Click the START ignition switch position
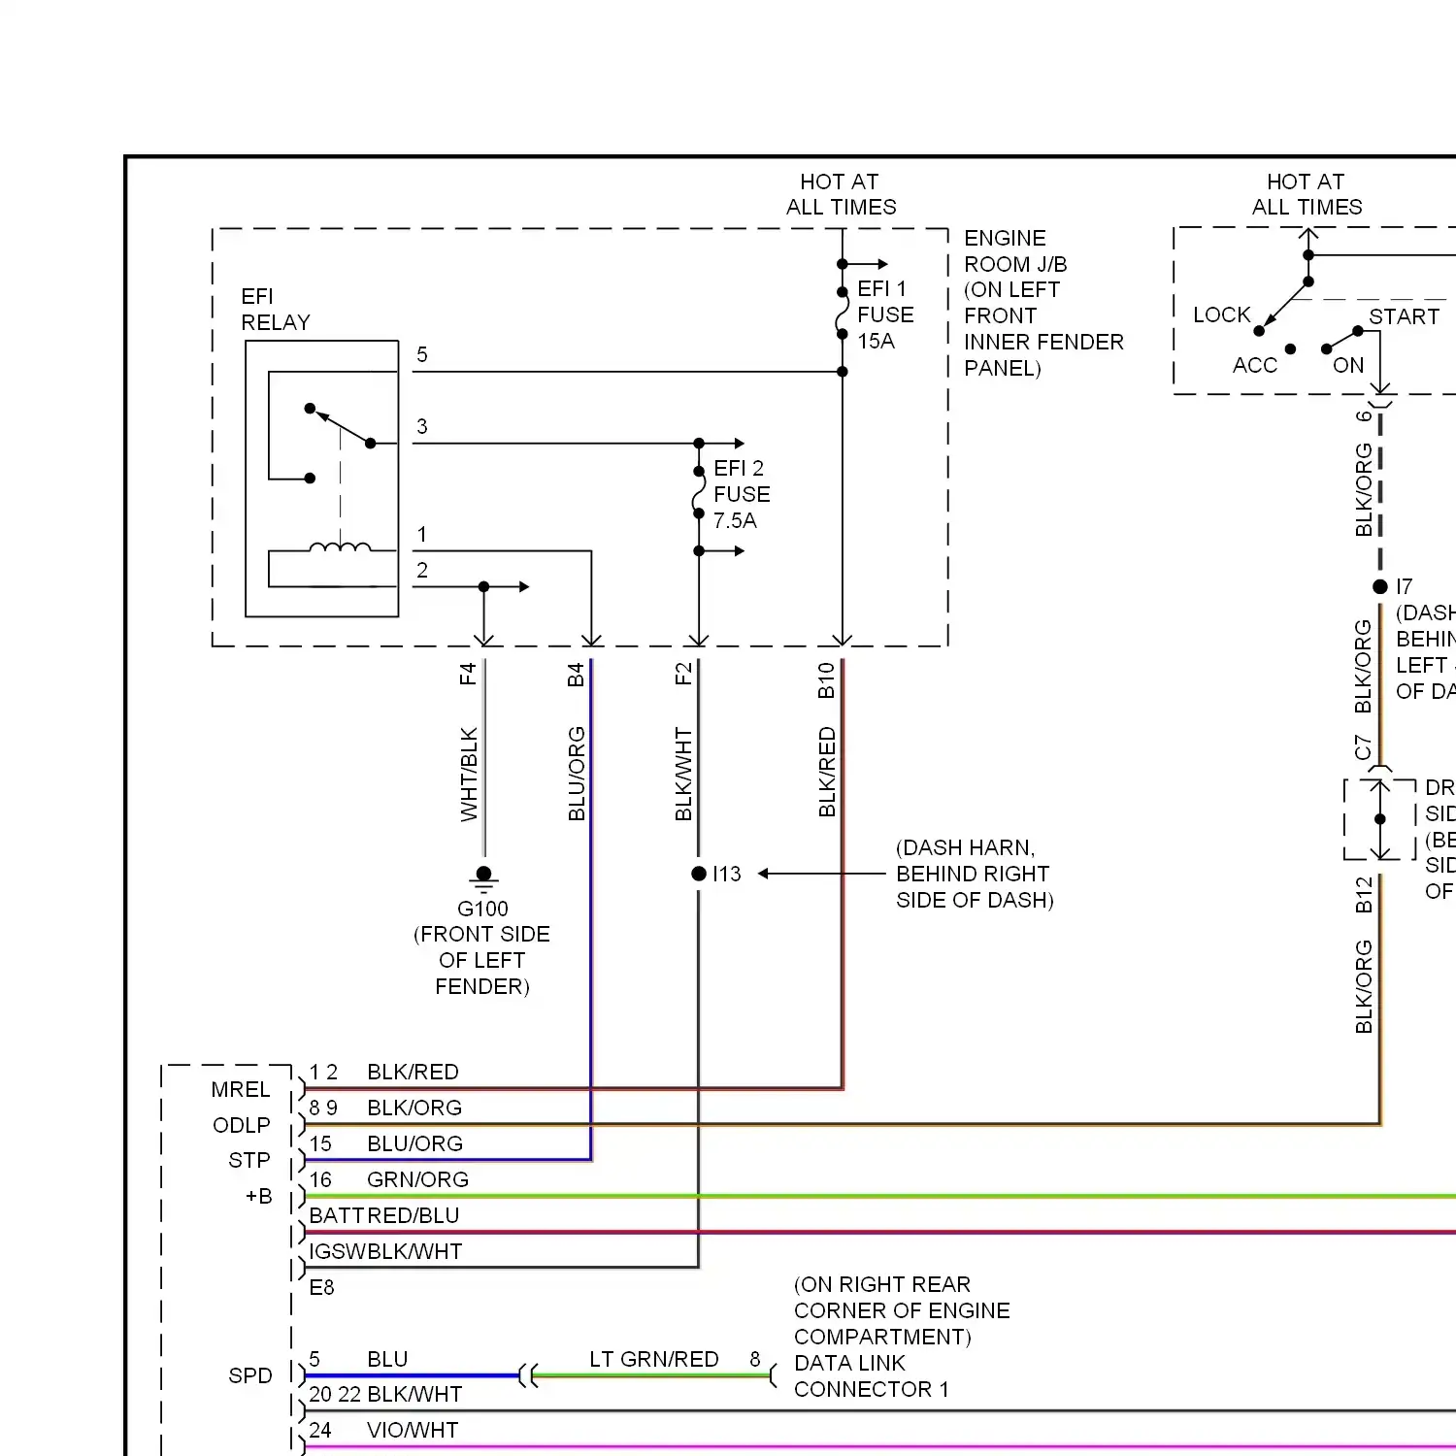The height and width of the screenshot is (1456, 1456). [1404, 316]
